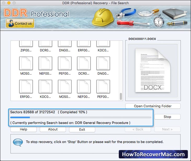Image resolution: width=191 pixels, height=161 pixels.
Task: Select DNG0... file icon in row starting with MOS0
Action: tap(103, 63)
